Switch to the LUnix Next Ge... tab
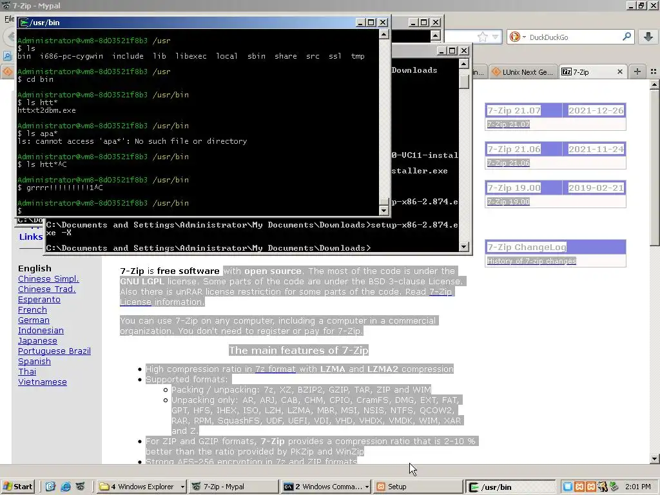 pyautogui.click(x=523, y=72)
